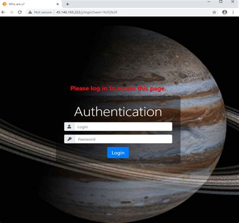Bookmark this page with star icon
This screenshot has height=223, width=239.
coord(214,12)
